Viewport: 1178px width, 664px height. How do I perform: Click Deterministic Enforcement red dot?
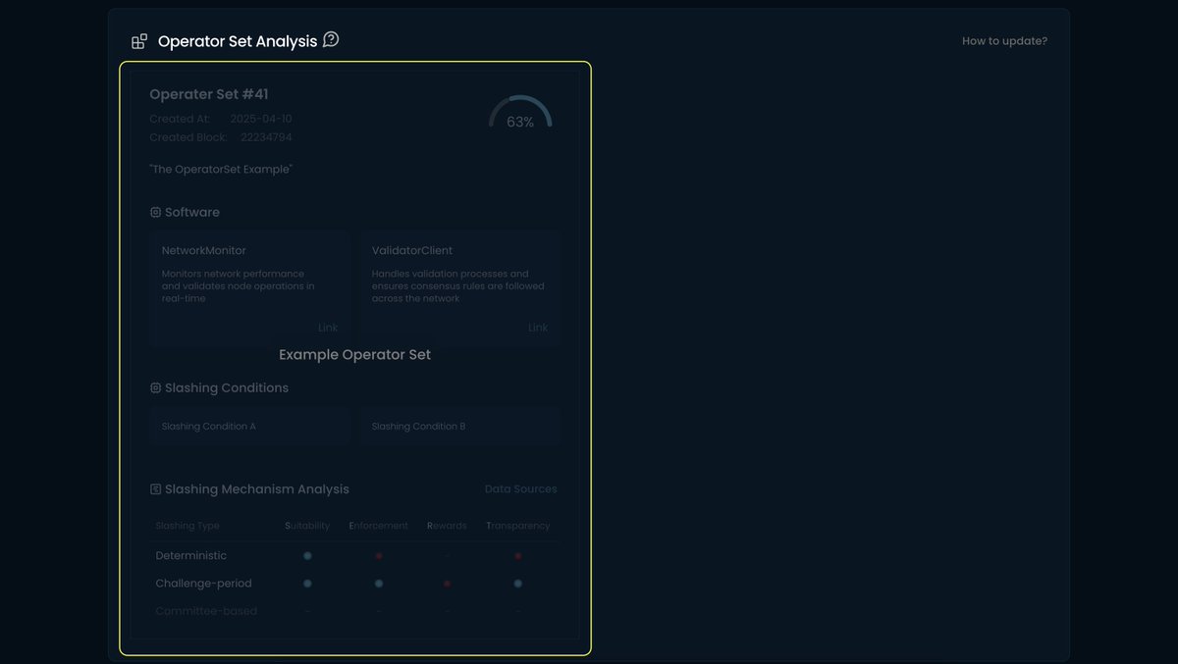coord(379,556)
